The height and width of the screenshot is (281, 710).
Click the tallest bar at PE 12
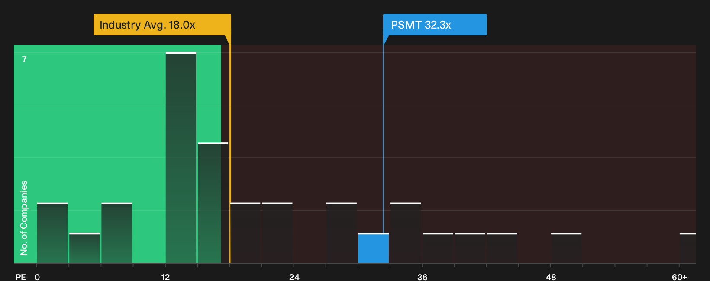[181, 158]
